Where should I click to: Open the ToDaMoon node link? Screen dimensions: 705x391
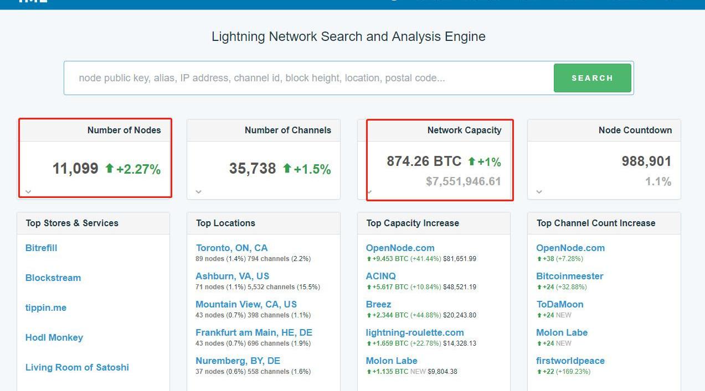click(x=560, y=304)
